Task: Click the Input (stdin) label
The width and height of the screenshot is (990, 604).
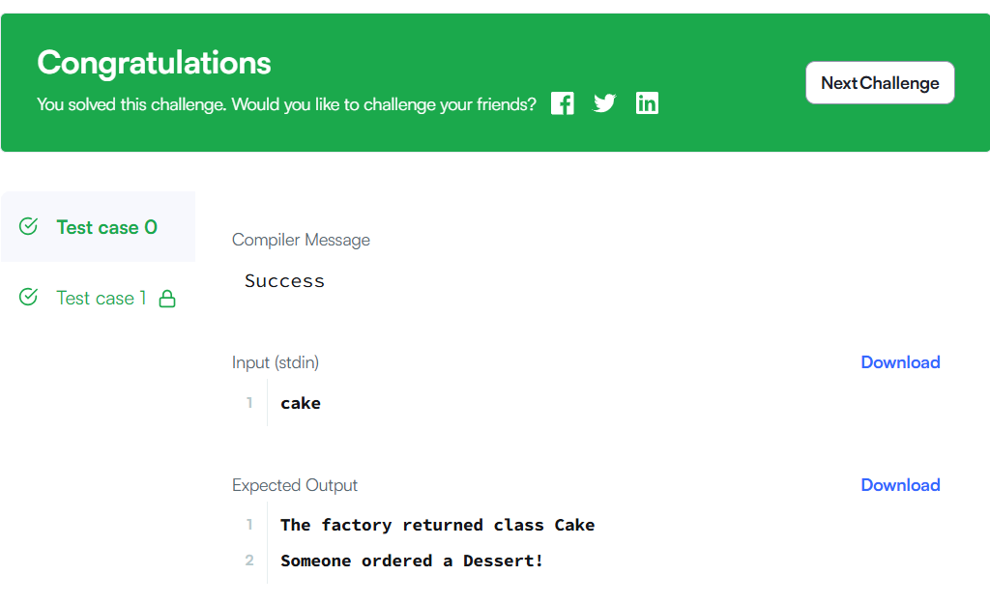Action: tap(276, 362)
